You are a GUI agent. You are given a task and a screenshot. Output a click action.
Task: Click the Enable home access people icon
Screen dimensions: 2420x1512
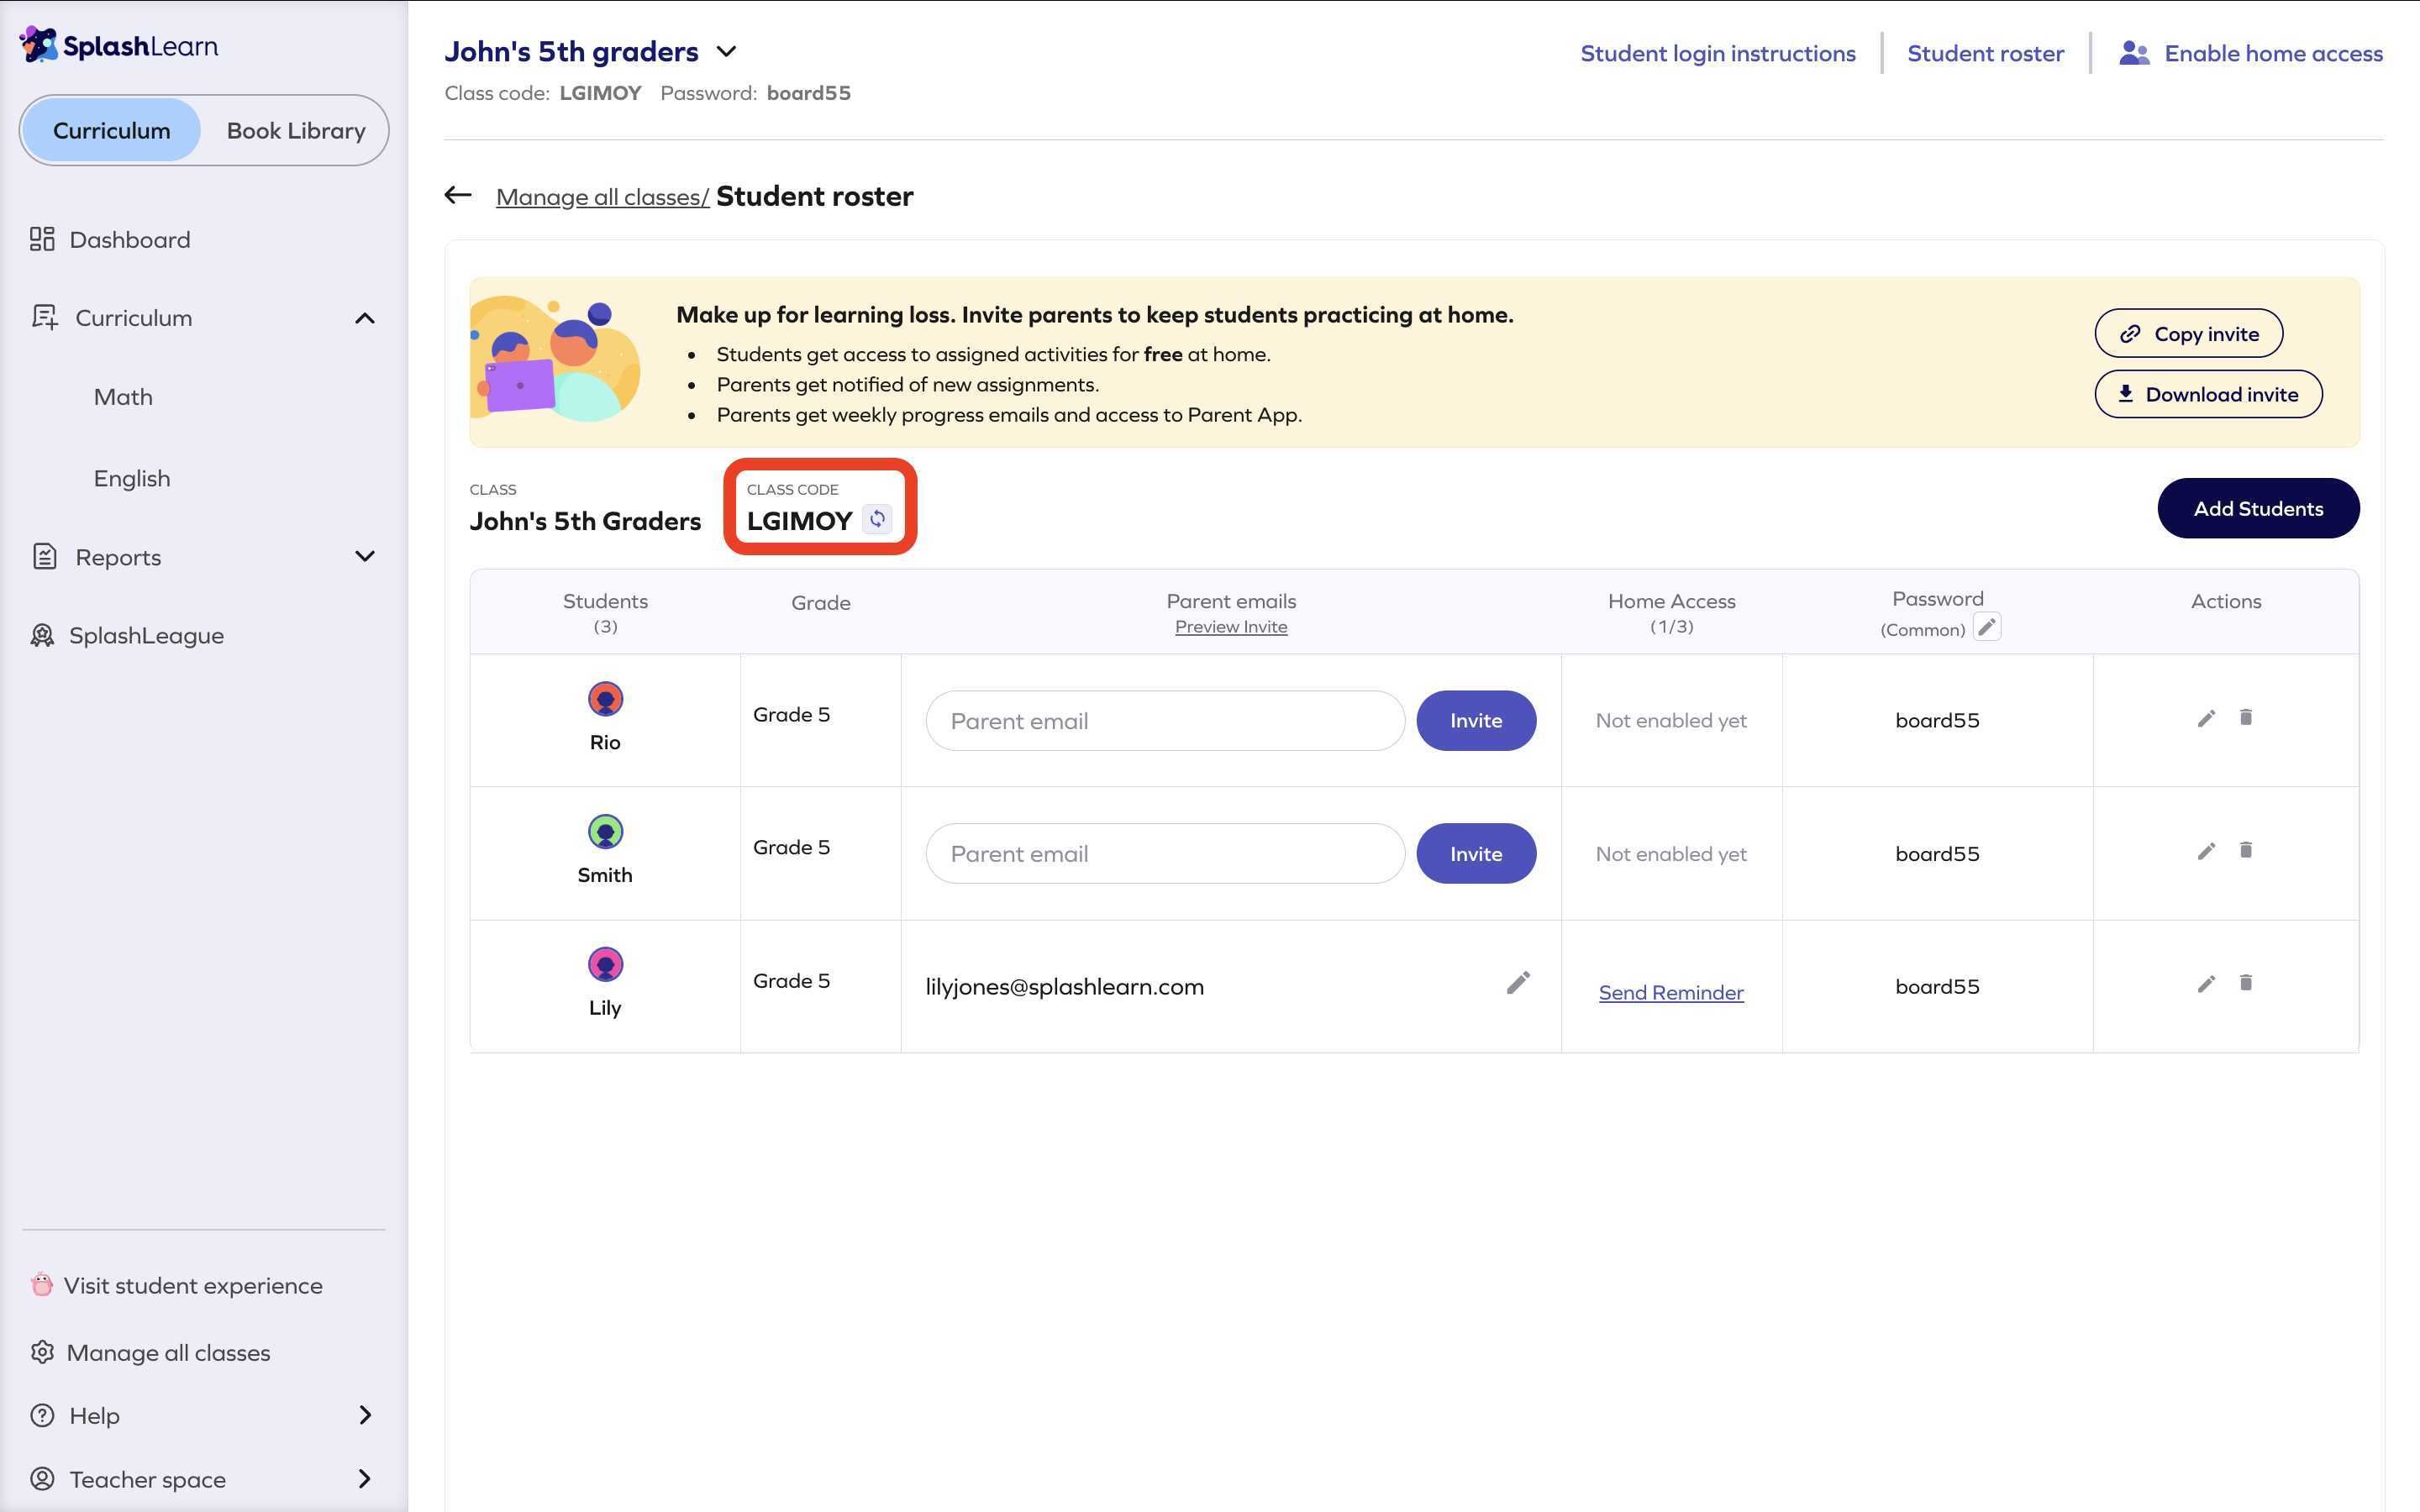2134,53
